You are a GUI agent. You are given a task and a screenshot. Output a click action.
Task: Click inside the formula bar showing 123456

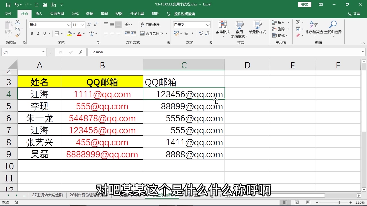tap(115, 52)
